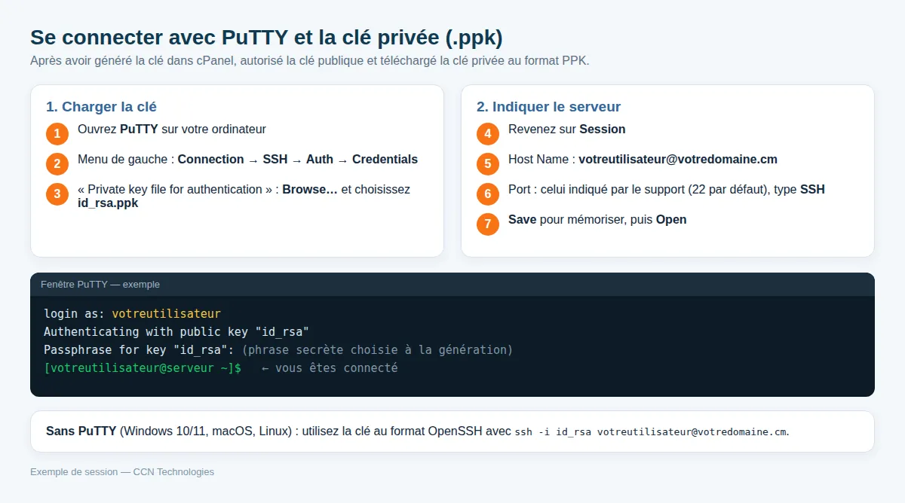This screenshot has height=503, width=905.
Task: Click the line "Ouvrez PuTTY sur votre ordinateur"
Action: point(172,130)
